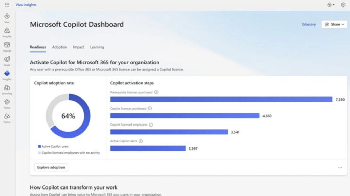The height and width of the screenshot is (196, 350).
Task: Open Amplify from the sidebar
Action: tap(7, 32)
